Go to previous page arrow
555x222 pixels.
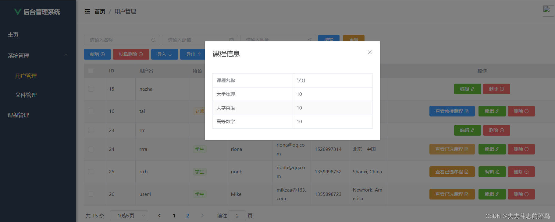click(x=159, y=215)
